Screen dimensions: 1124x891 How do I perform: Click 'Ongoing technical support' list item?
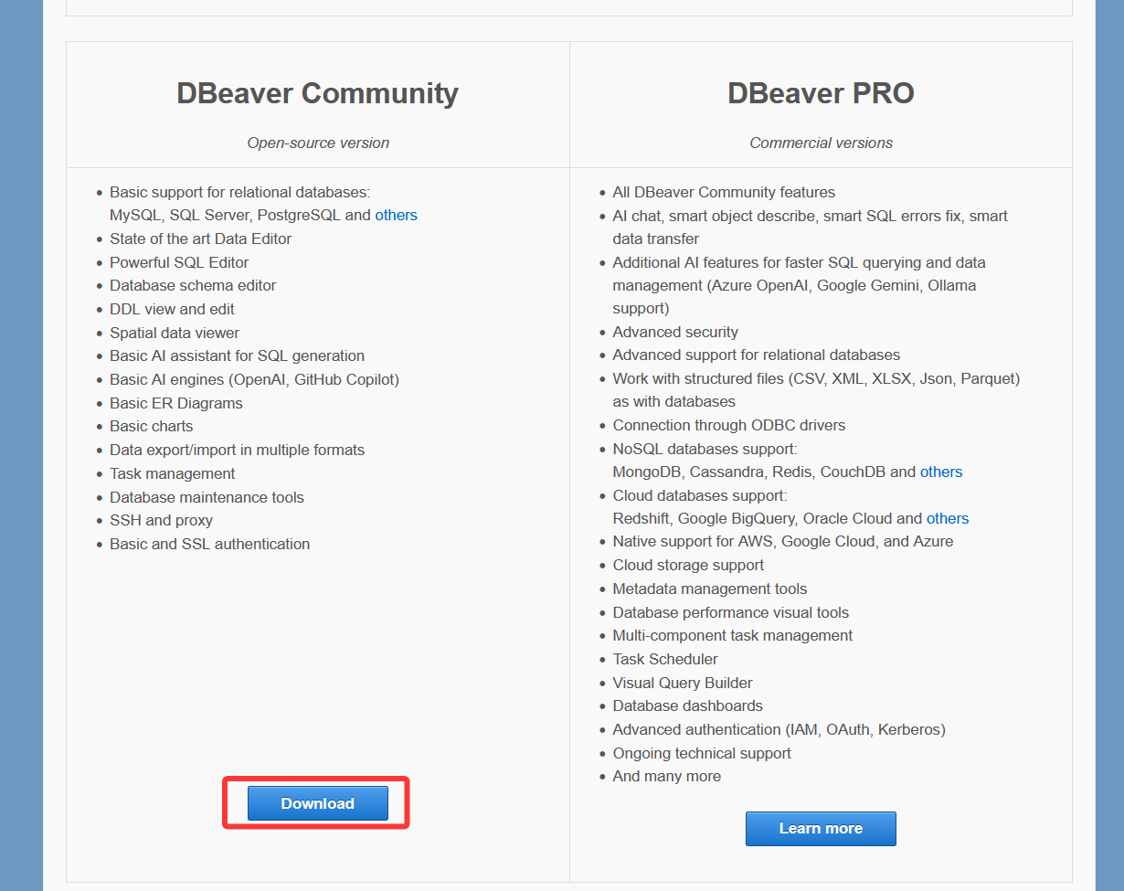tap(702, 753)
